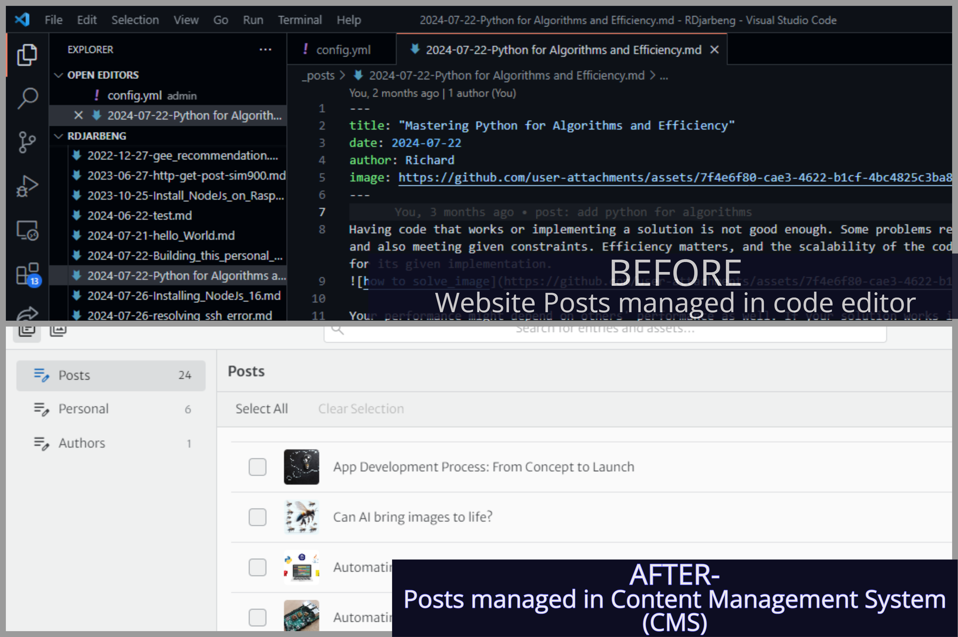Viewport: 958px width, 637px height.
Task: Open the CMS media library icon
Action: click(58, 331)
